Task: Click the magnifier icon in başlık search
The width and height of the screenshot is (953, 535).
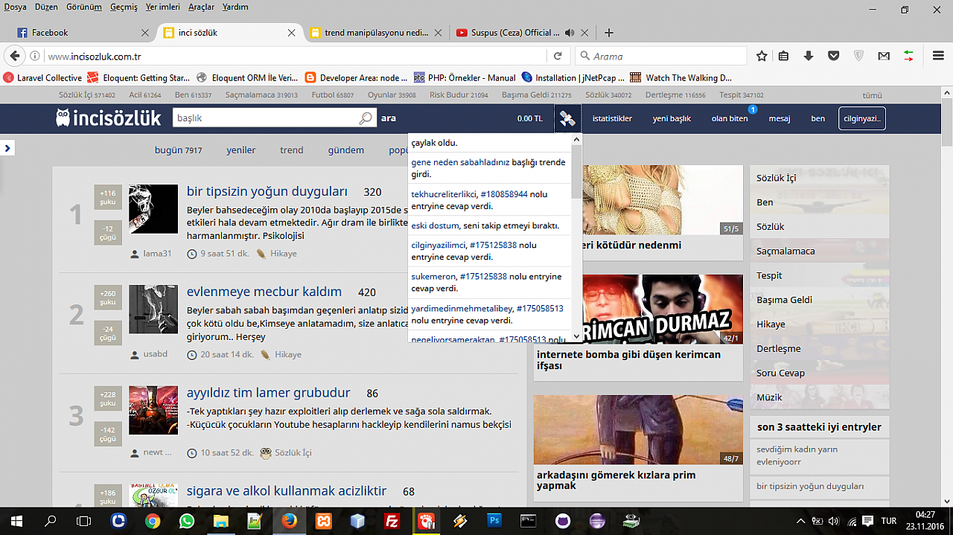Action: pyautogui.click(x=365, y=118)
